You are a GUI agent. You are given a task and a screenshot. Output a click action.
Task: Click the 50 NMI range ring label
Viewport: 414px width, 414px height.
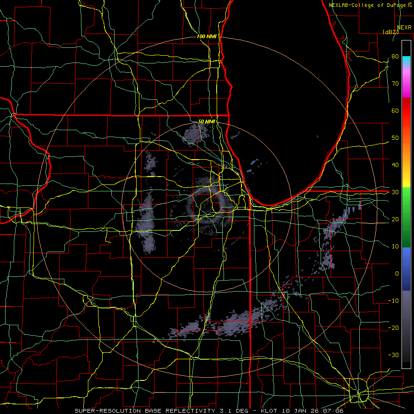pos(206,121)
